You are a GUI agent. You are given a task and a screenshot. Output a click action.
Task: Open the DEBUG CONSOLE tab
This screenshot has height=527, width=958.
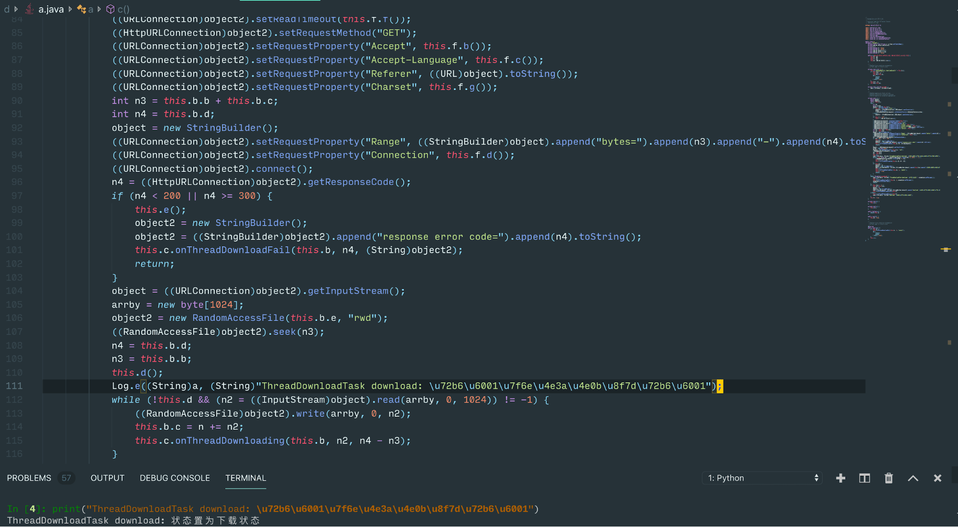[174, 478]
